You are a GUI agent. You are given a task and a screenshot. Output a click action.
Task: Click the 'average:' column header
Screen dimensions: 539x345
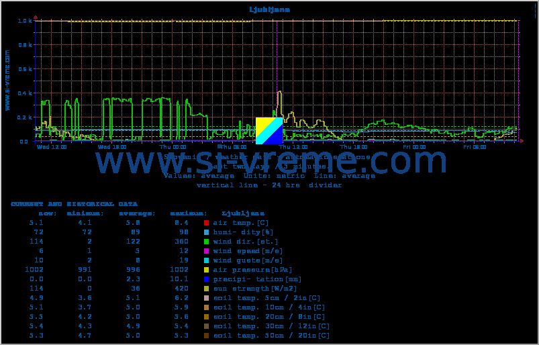coord(137,213)
